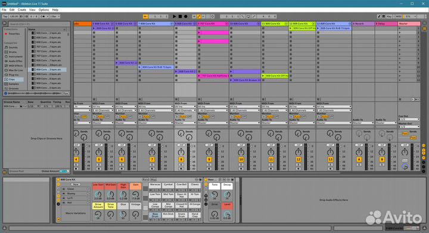Open track 5 MIDI From dropdown

point(103,107)
